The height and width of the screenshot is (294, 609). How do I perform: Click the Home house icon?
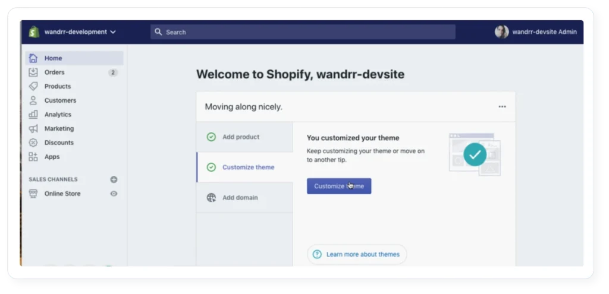33,58
